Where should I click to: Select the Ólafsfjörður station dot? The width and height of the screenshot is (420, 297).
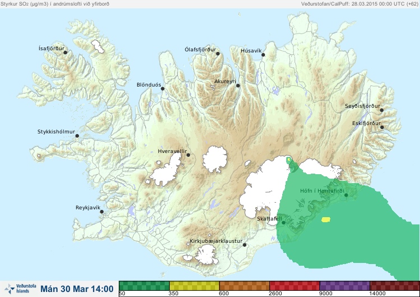pyautogui.click(x=218, y=54)
